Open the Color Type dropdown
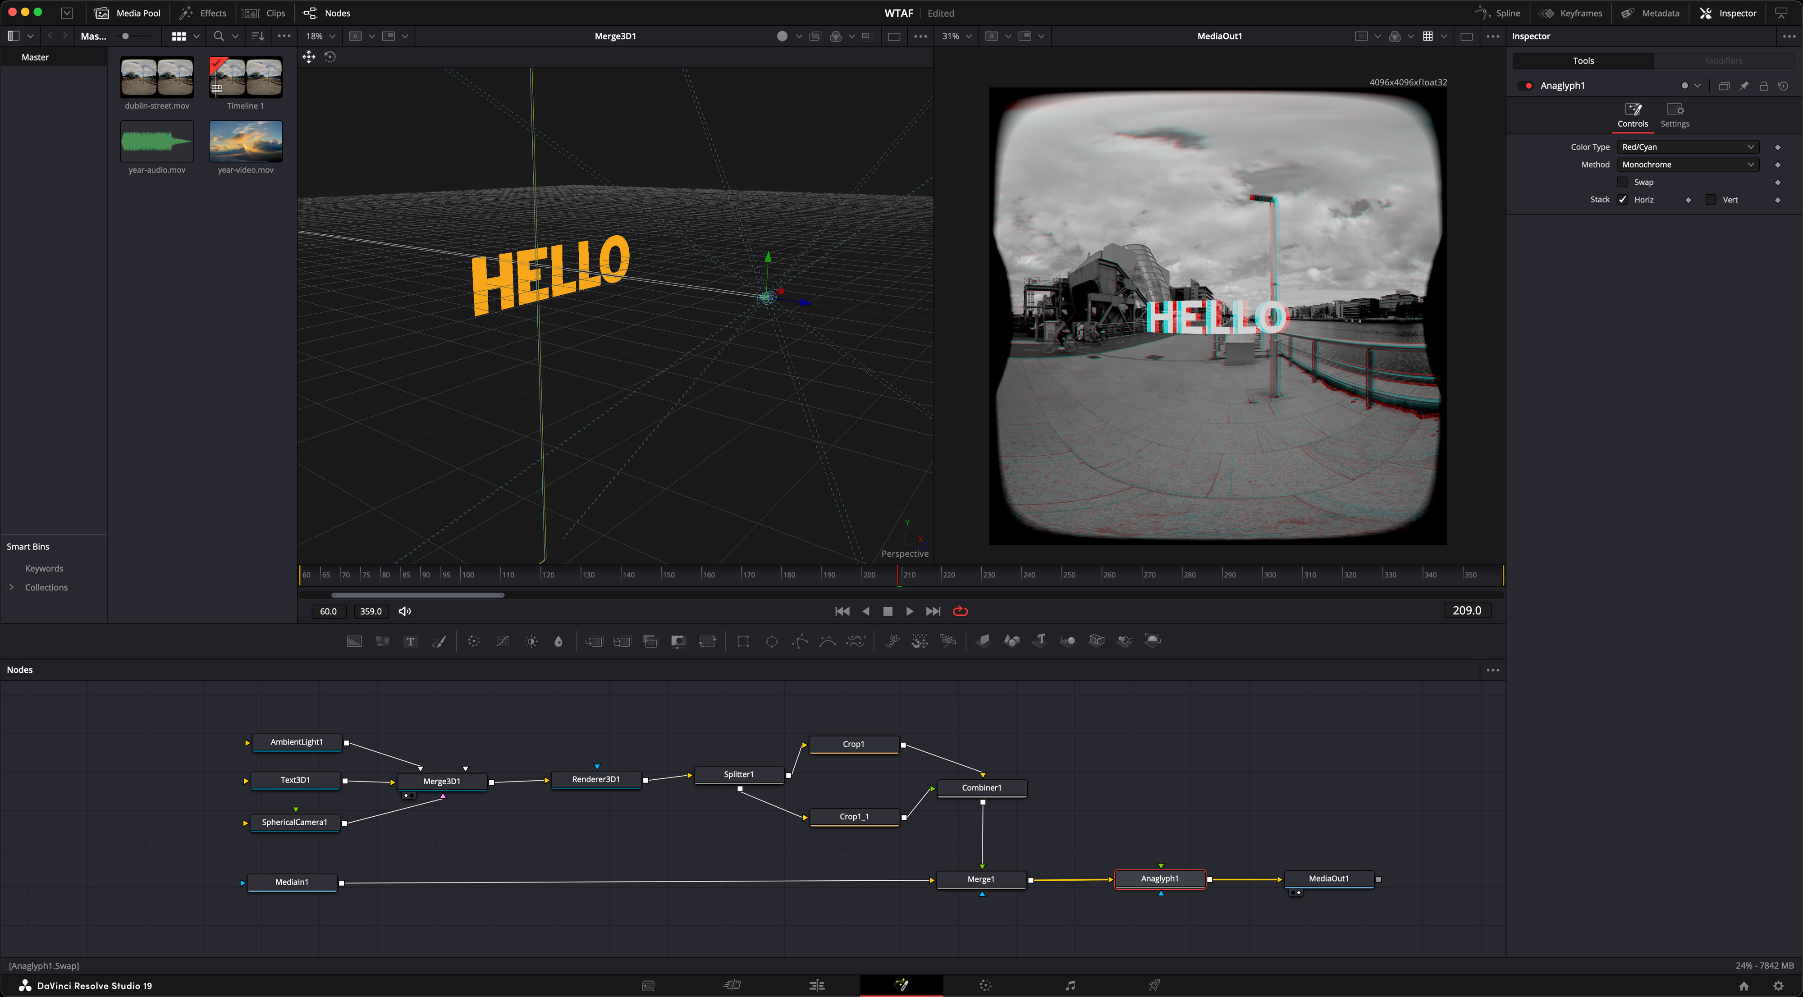 click(1687, 147)
